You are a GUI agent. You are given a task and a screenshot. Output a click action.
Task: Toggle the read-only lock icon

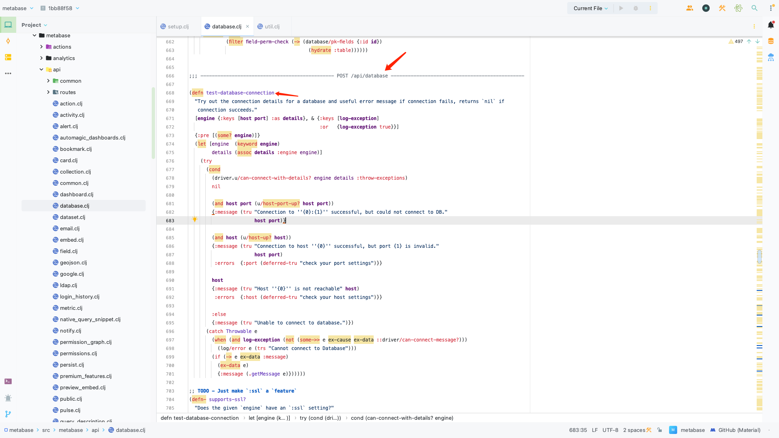(660, 430)
